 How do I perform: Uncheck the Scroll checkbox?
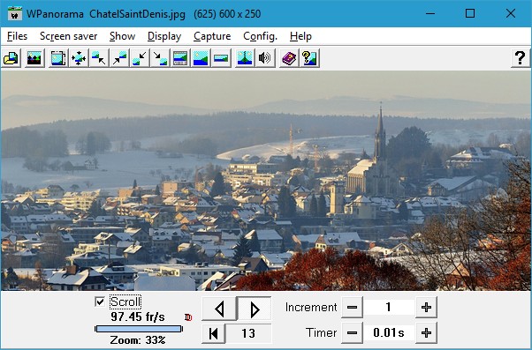point(100,302)
